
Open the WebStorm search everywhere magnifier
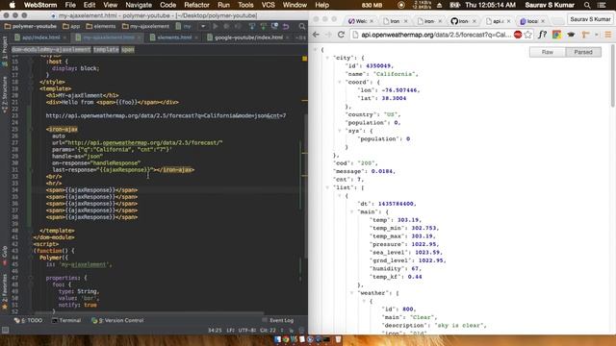(x=301, y=26)
